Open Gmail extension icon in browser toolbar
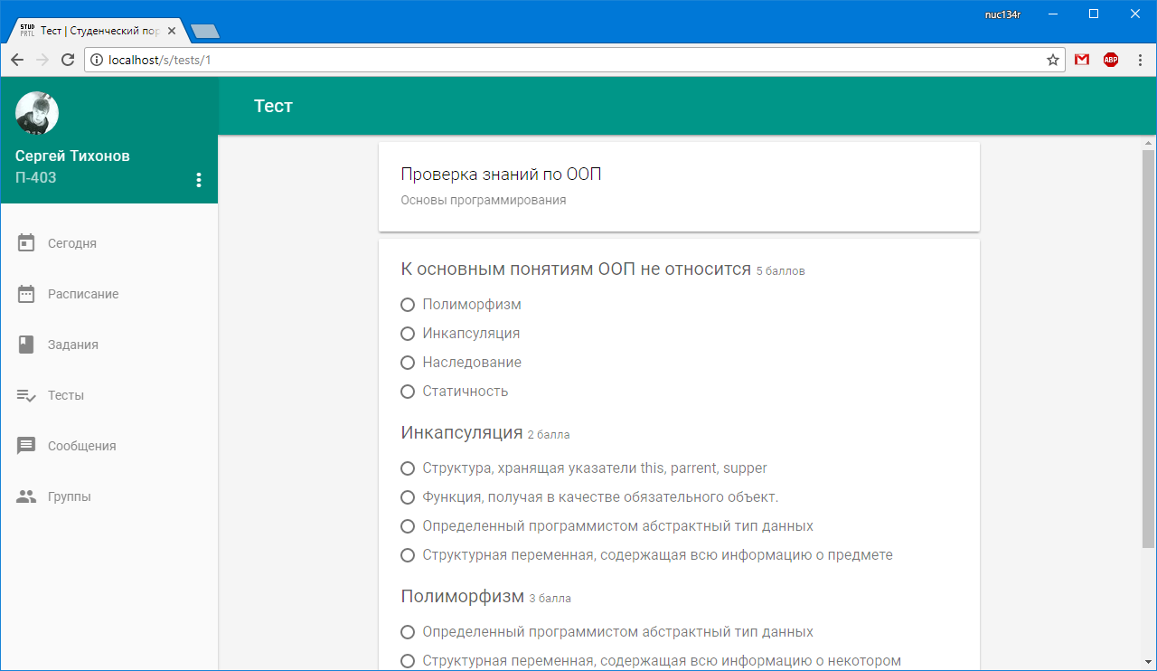Viewport: 1157px width, 671px height. coord(1081,59)
